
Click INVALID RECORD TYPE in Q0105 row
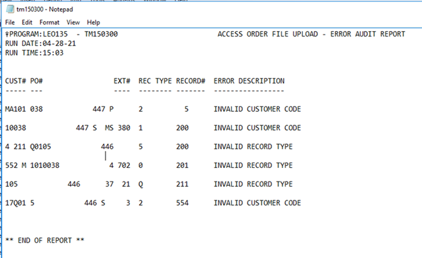[x=253, y=147]
